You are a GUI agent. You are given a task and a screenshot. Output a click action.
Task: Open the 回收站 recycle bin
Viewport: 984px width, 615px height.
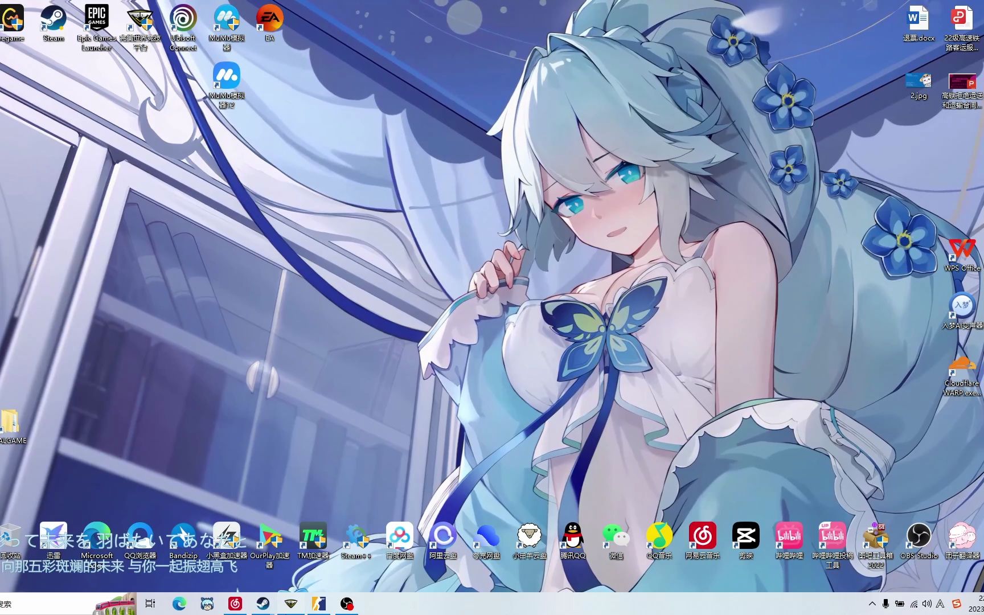[10, 540]
